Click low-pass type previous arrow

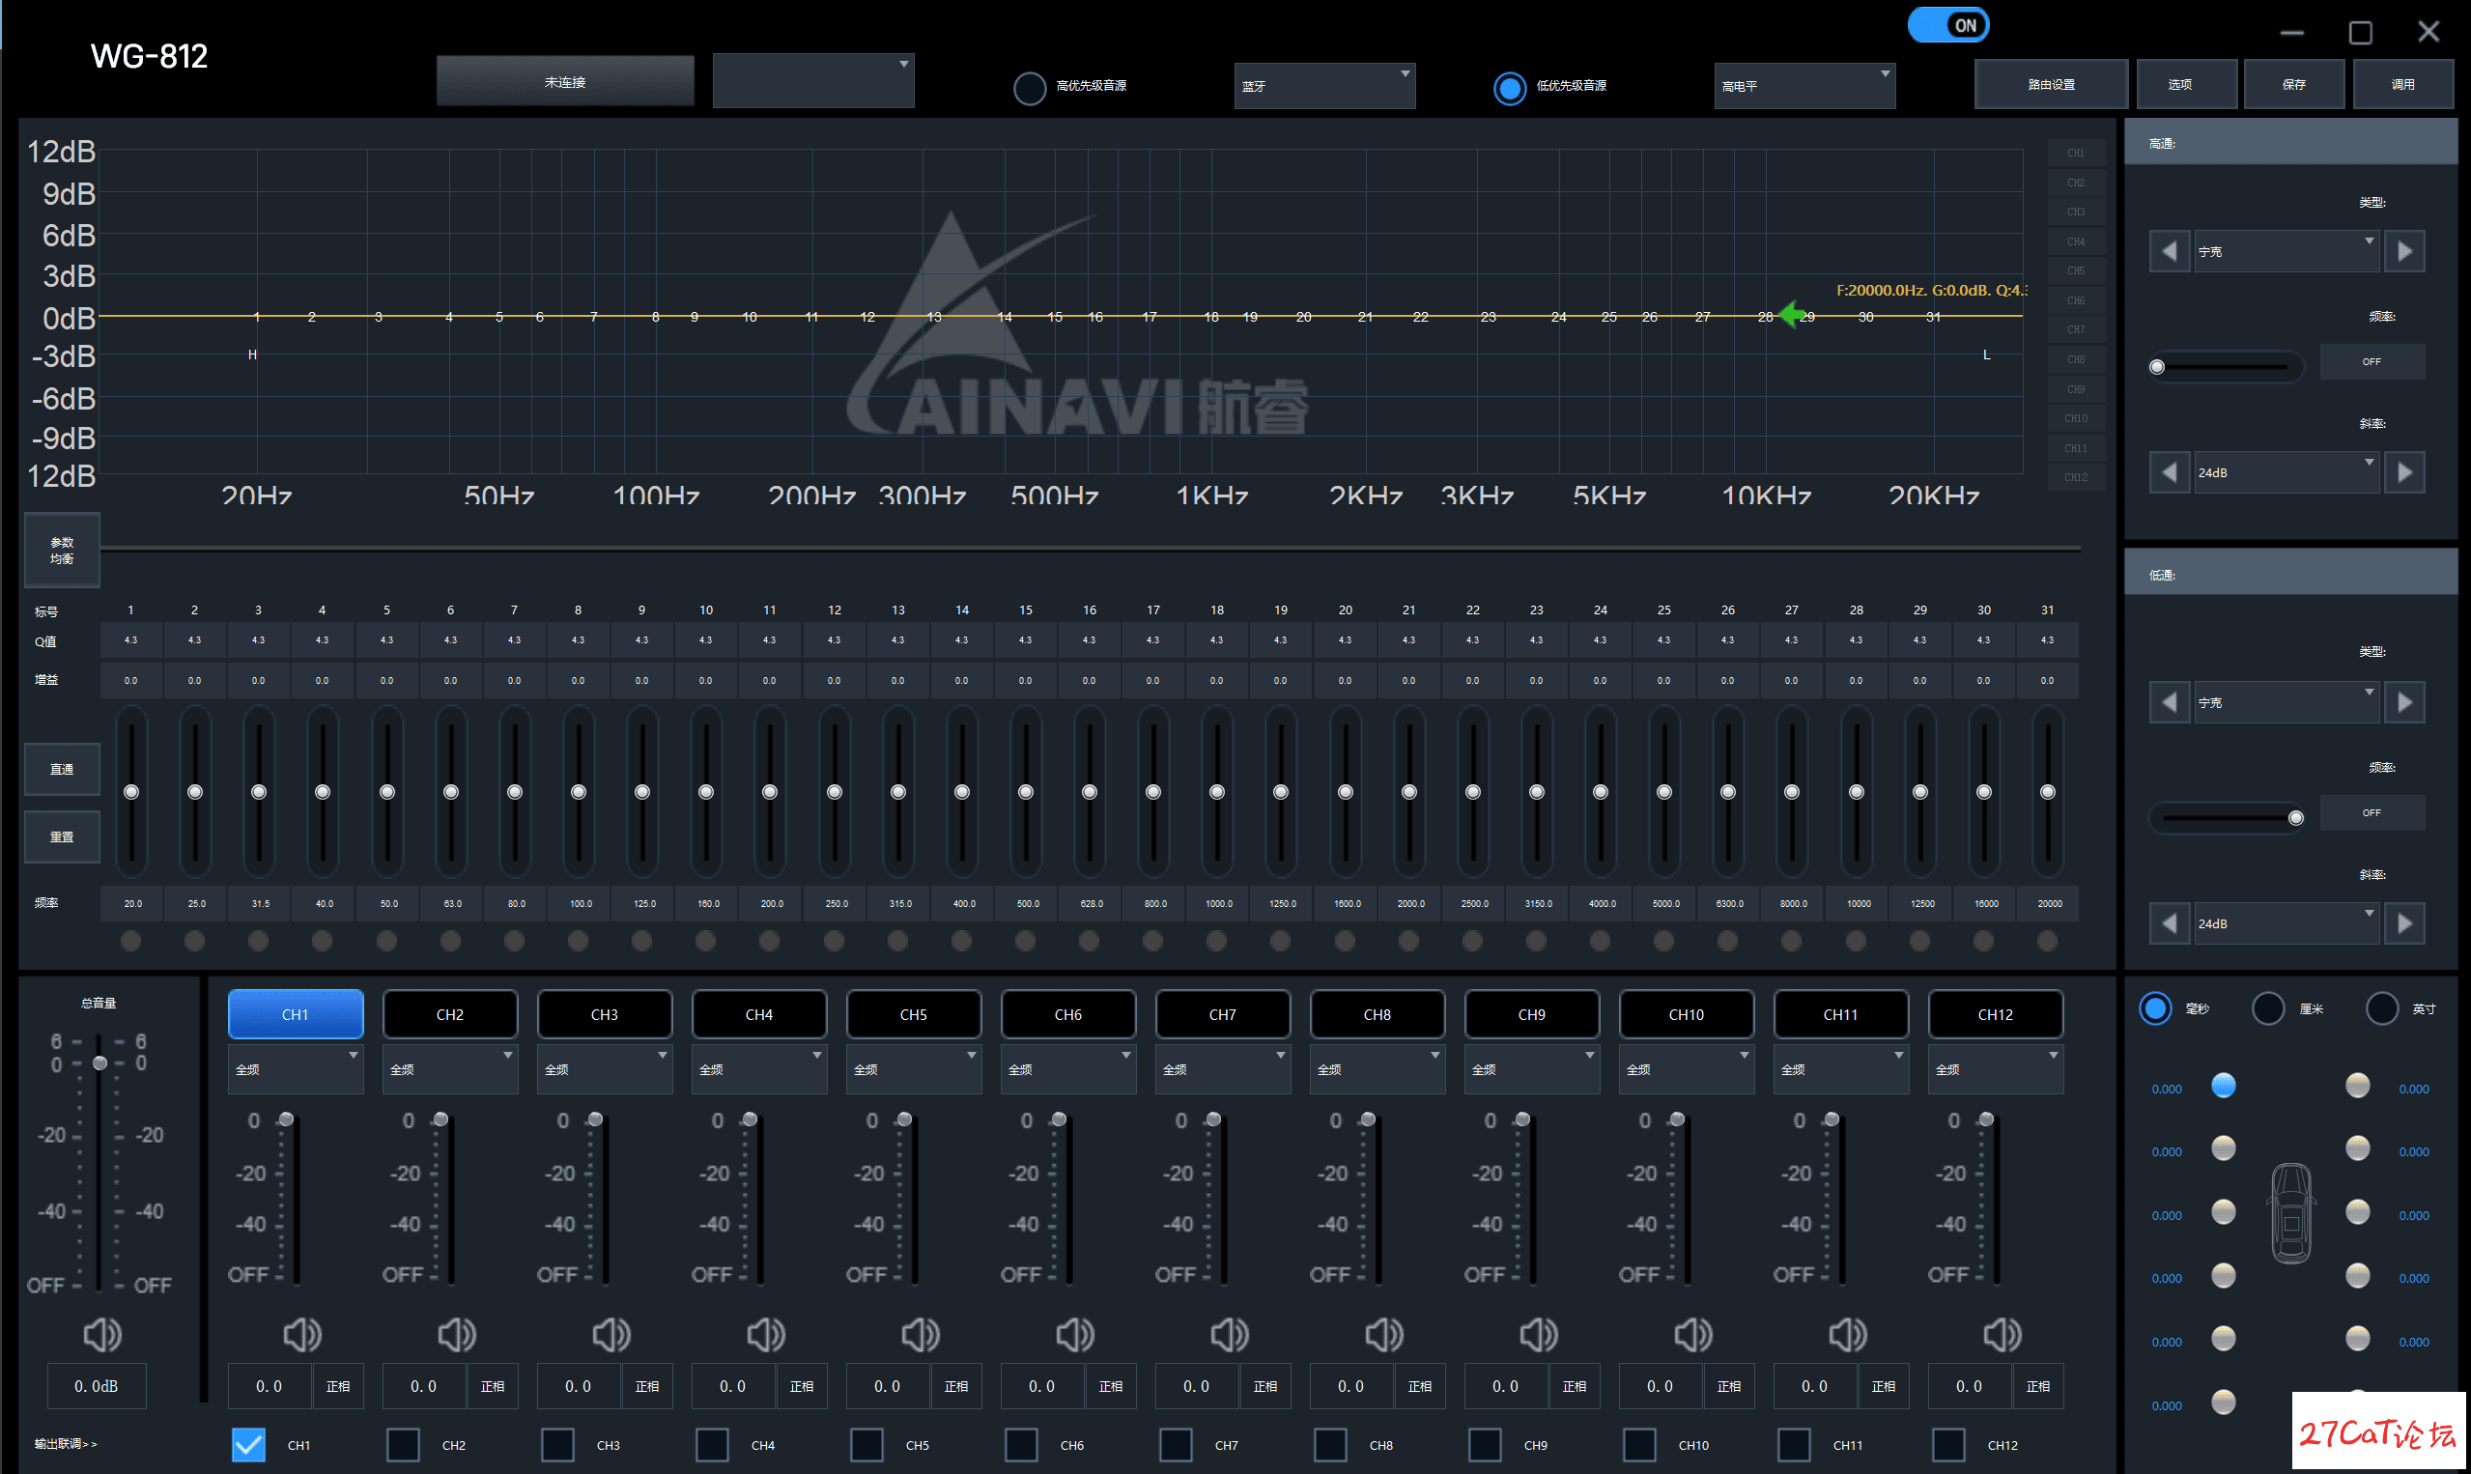pyautogui.click(x=2169, y=702)
